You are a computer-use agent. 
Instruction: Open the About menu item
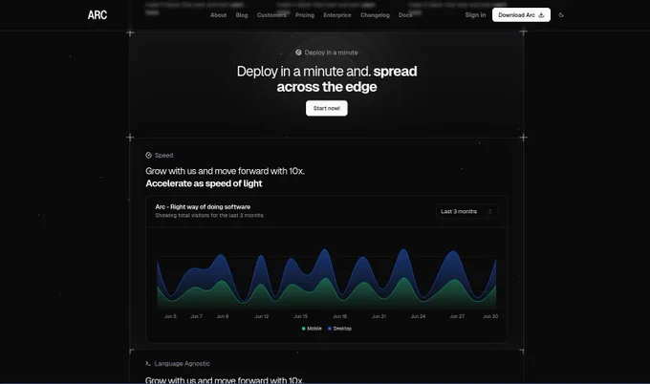click(219, 15)
